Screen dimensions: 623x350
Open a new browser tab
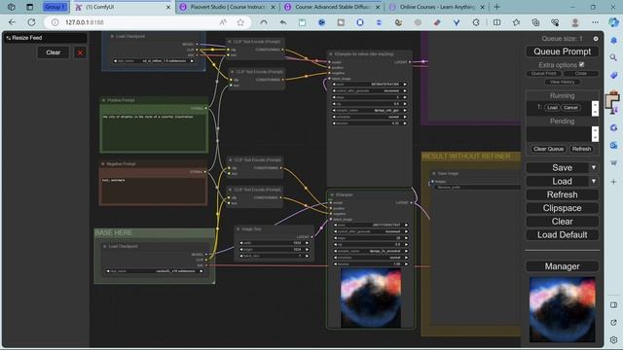tap(496, 7)
